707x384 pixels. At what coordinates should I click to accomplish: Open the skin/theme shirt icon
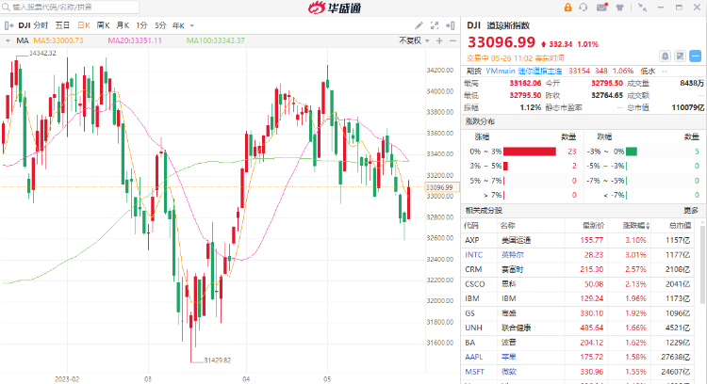(620, 8)
